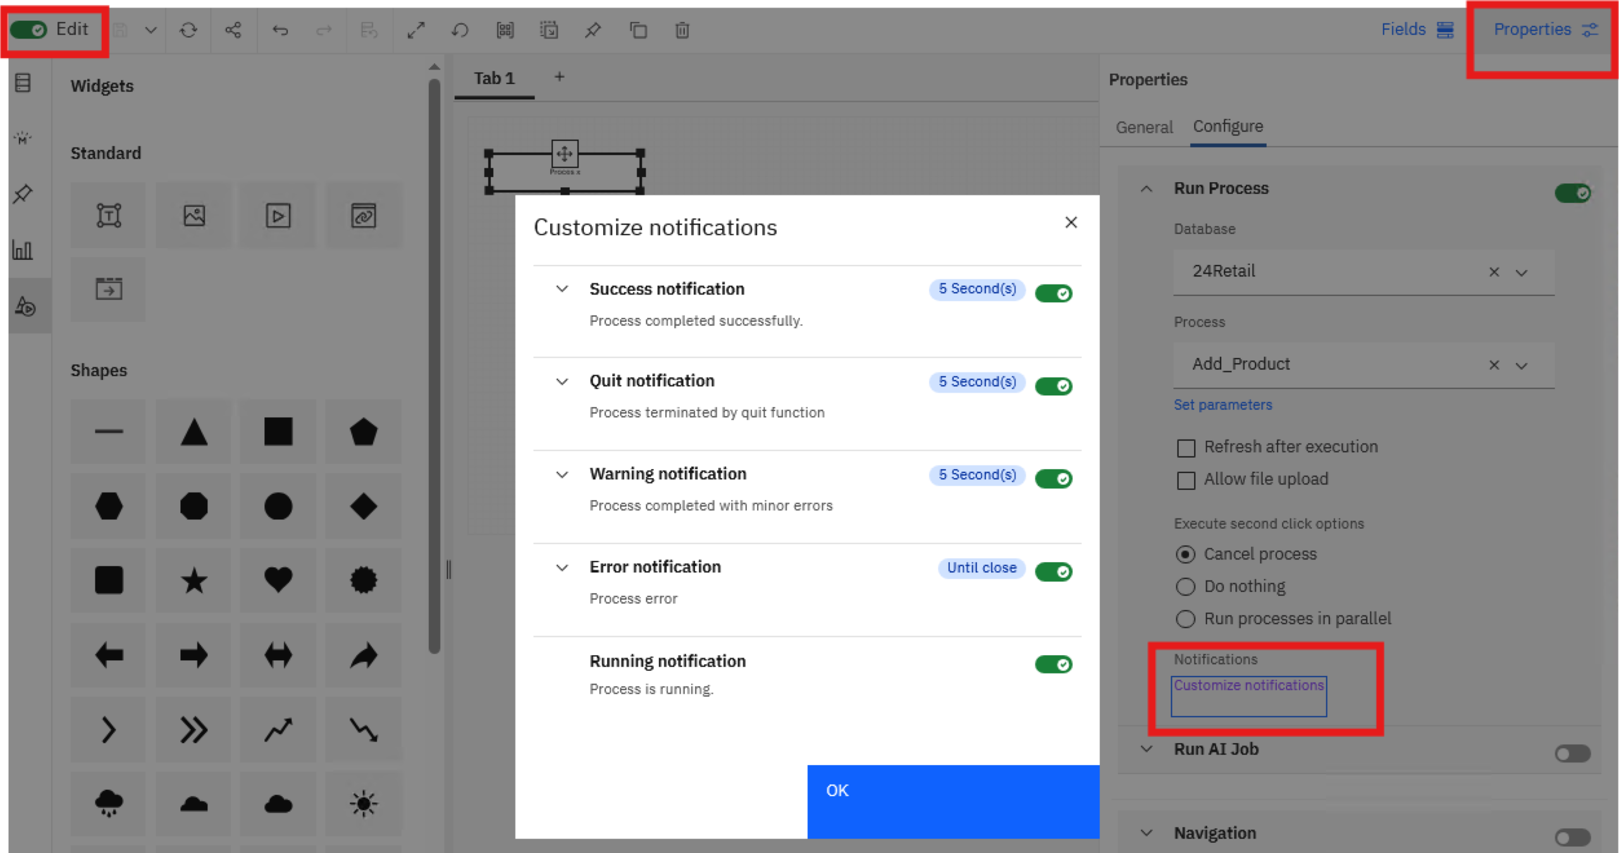Disable the Running notification toggle
The image size is (1619, 853).
point(1054,664)
